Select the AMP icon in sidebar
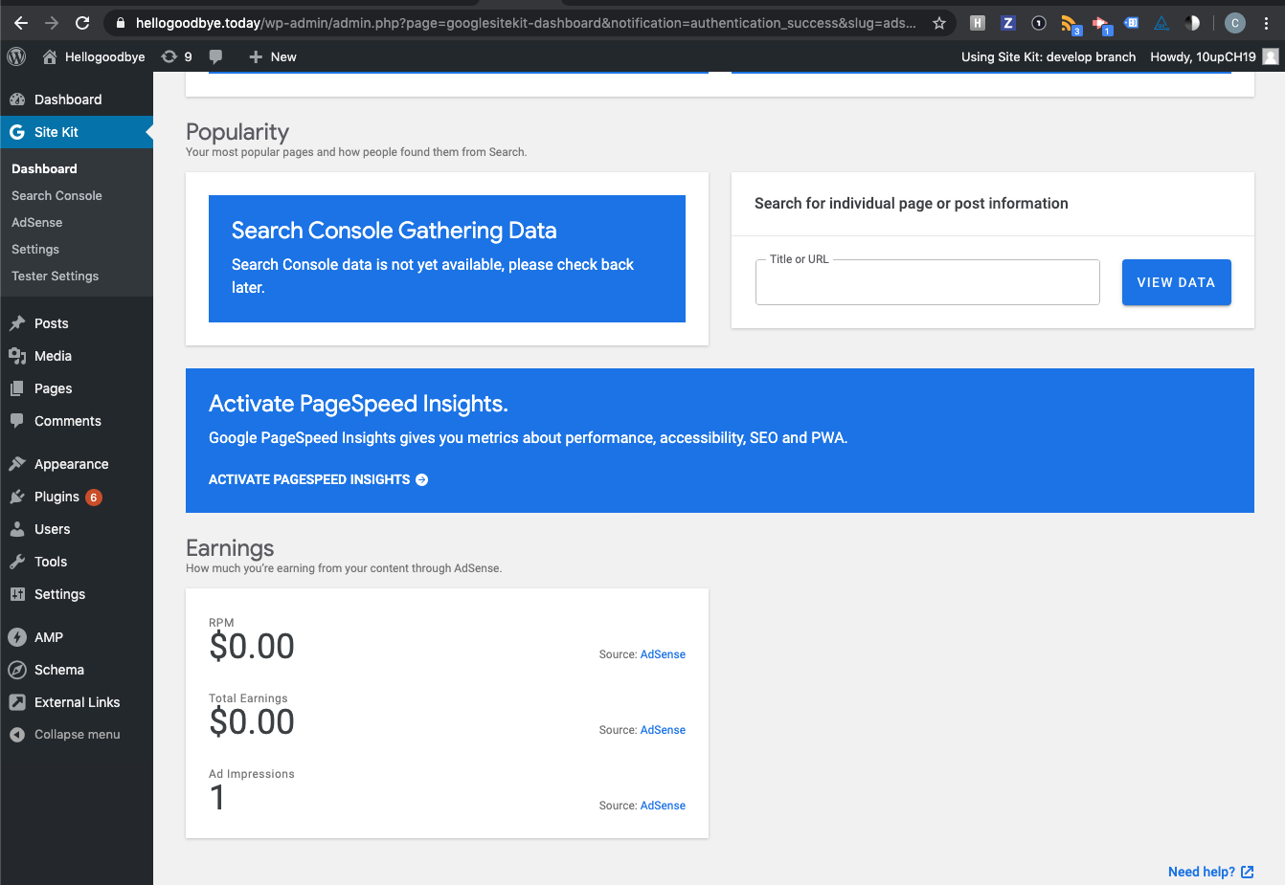 [19, 637]
